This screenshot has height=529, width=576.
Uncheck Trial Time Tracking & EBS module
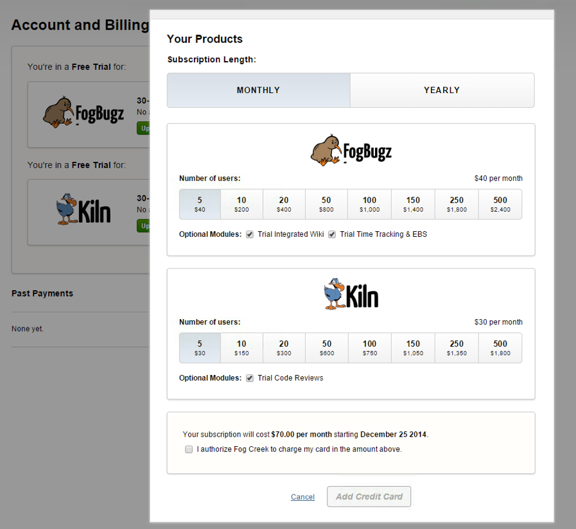coord(332,234)
